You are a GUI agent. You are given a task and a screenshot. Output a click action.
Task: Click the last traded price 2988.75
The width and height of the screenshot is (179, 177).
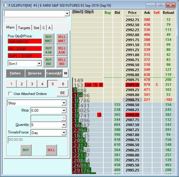point(132,100)
